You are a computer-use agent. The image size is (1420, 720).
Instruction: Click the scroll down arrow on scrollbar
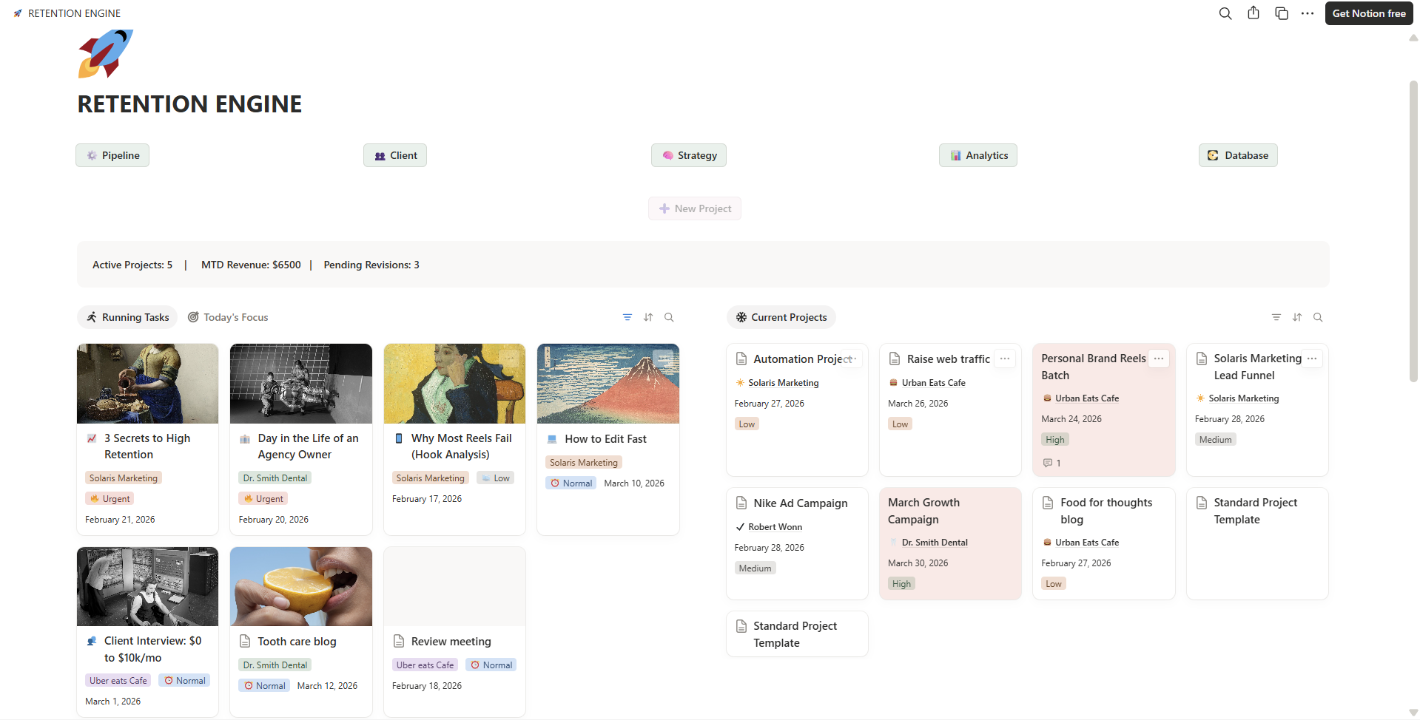(x=1413, y=713)
